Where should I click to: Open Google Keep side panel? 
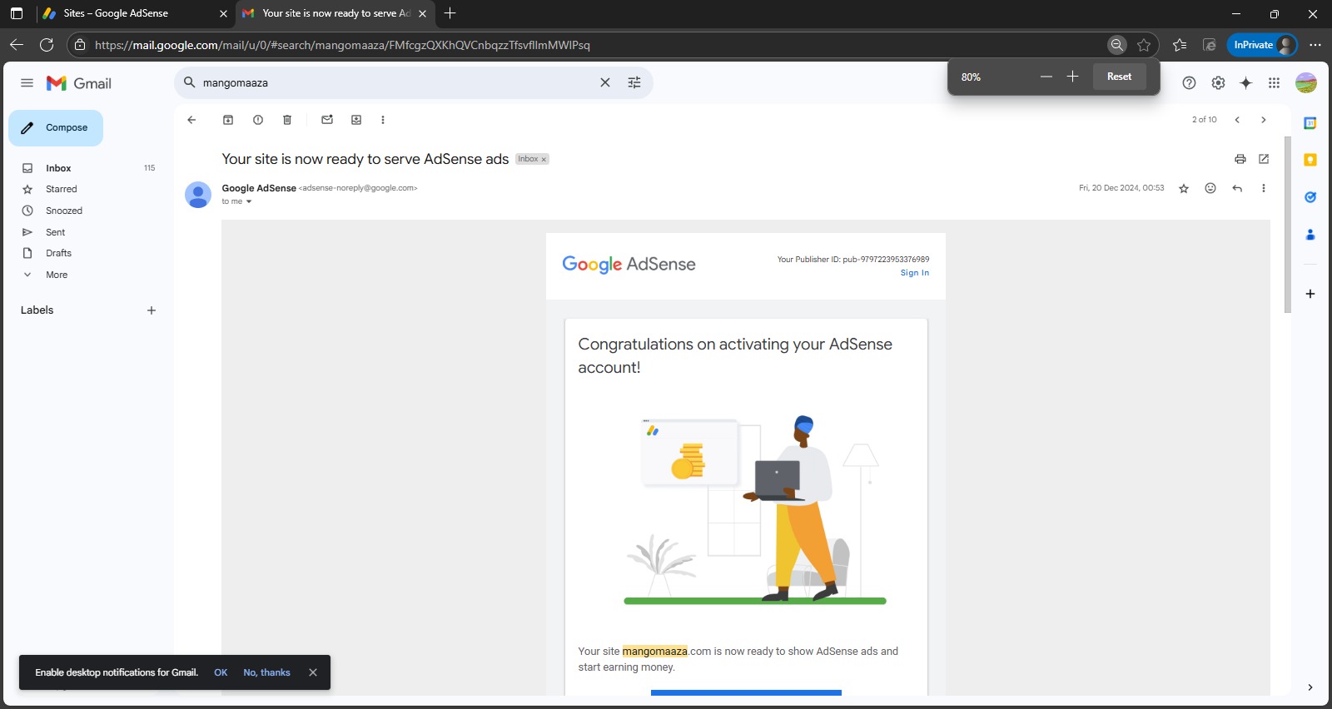(x=1310, y=160)
